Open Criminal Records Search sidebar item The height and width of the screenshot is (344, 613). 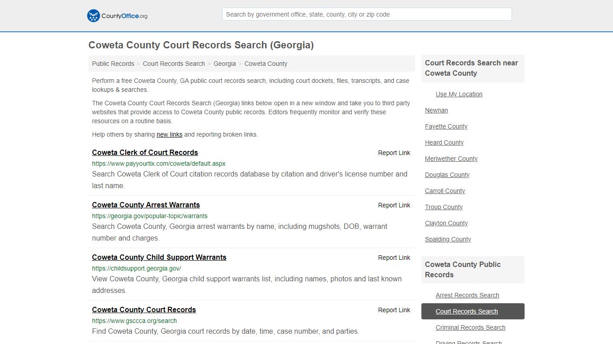click(x=470, y=327)
